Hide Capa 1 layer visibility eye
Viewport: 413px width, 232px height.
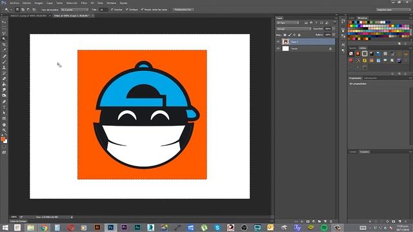(278, 41)
